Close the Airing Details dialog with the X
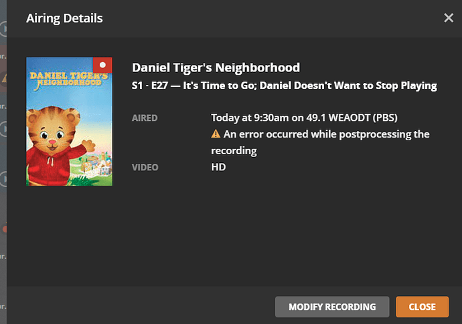This screenshot has height=324, width=462. coord(449,18)
